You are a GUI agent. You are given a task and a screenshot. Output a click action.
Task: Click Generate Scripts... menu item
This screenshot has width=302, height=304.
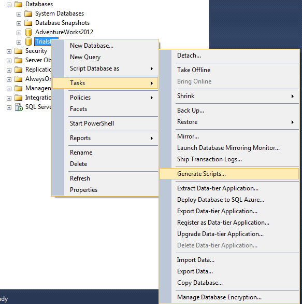pyautogui.click(x=229, y=174)
